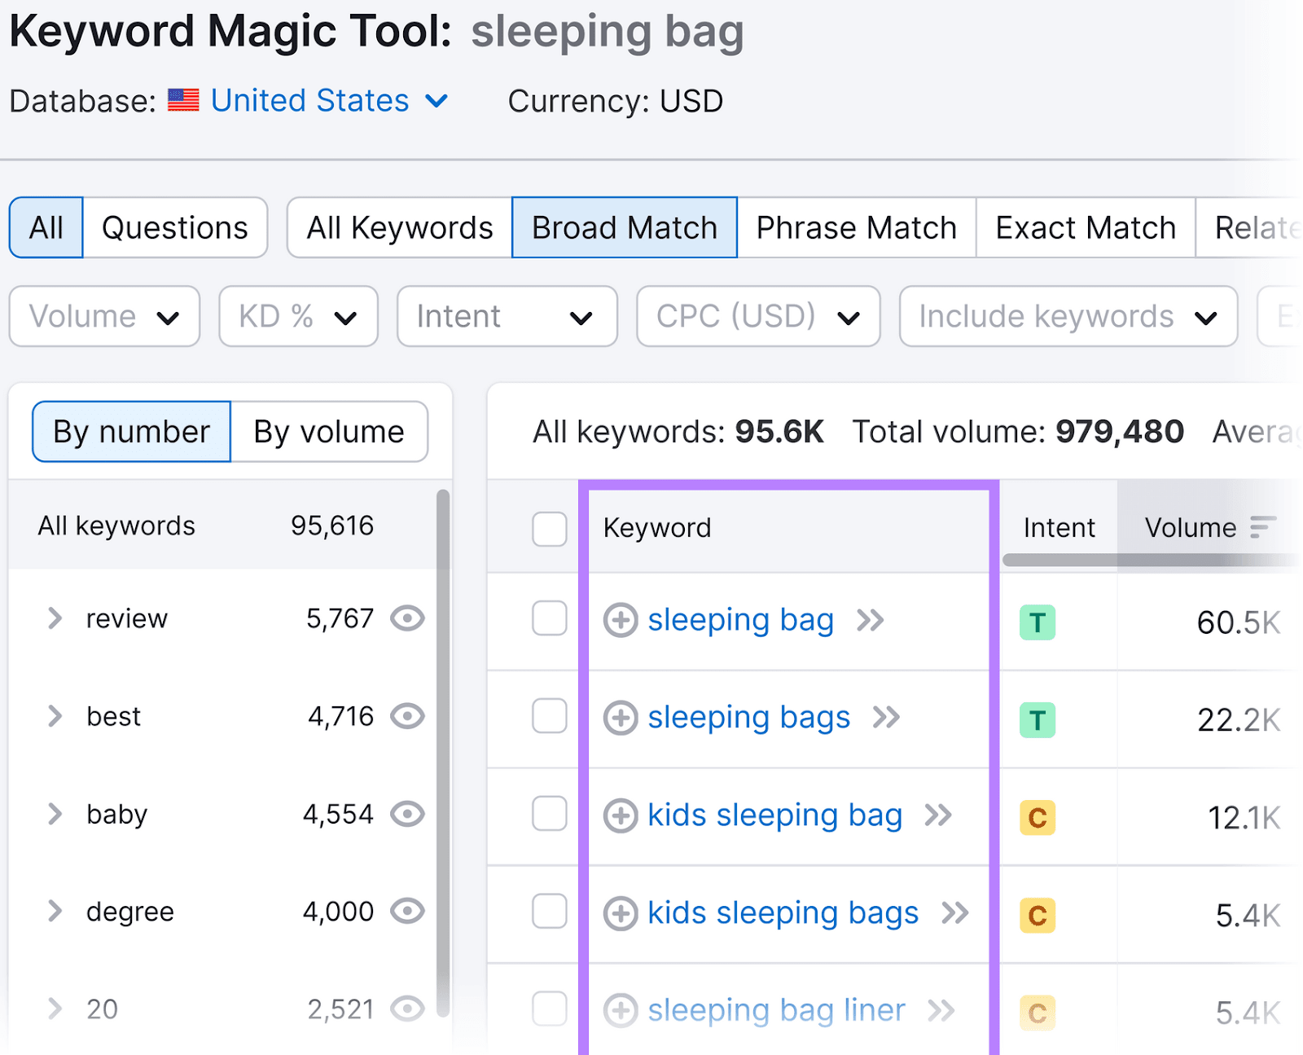Switch to "By volume" sorting
Screen dimensions: 1303x1055
[x=329, y=432]
